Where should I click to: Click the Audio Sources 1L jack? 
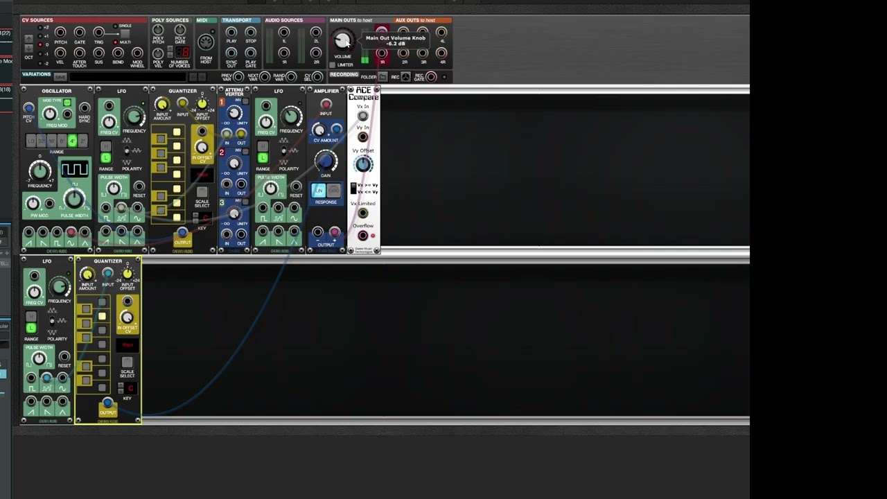tap(283, 33)
